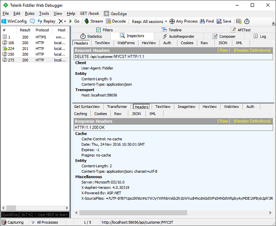Open the Tools menu
This screenshot has height=226, width=276.
coord(44,13)
